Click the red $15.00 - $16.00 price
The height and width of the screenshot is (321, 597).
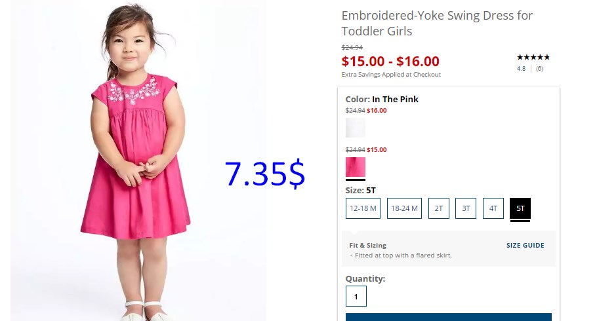pos(390,61)
